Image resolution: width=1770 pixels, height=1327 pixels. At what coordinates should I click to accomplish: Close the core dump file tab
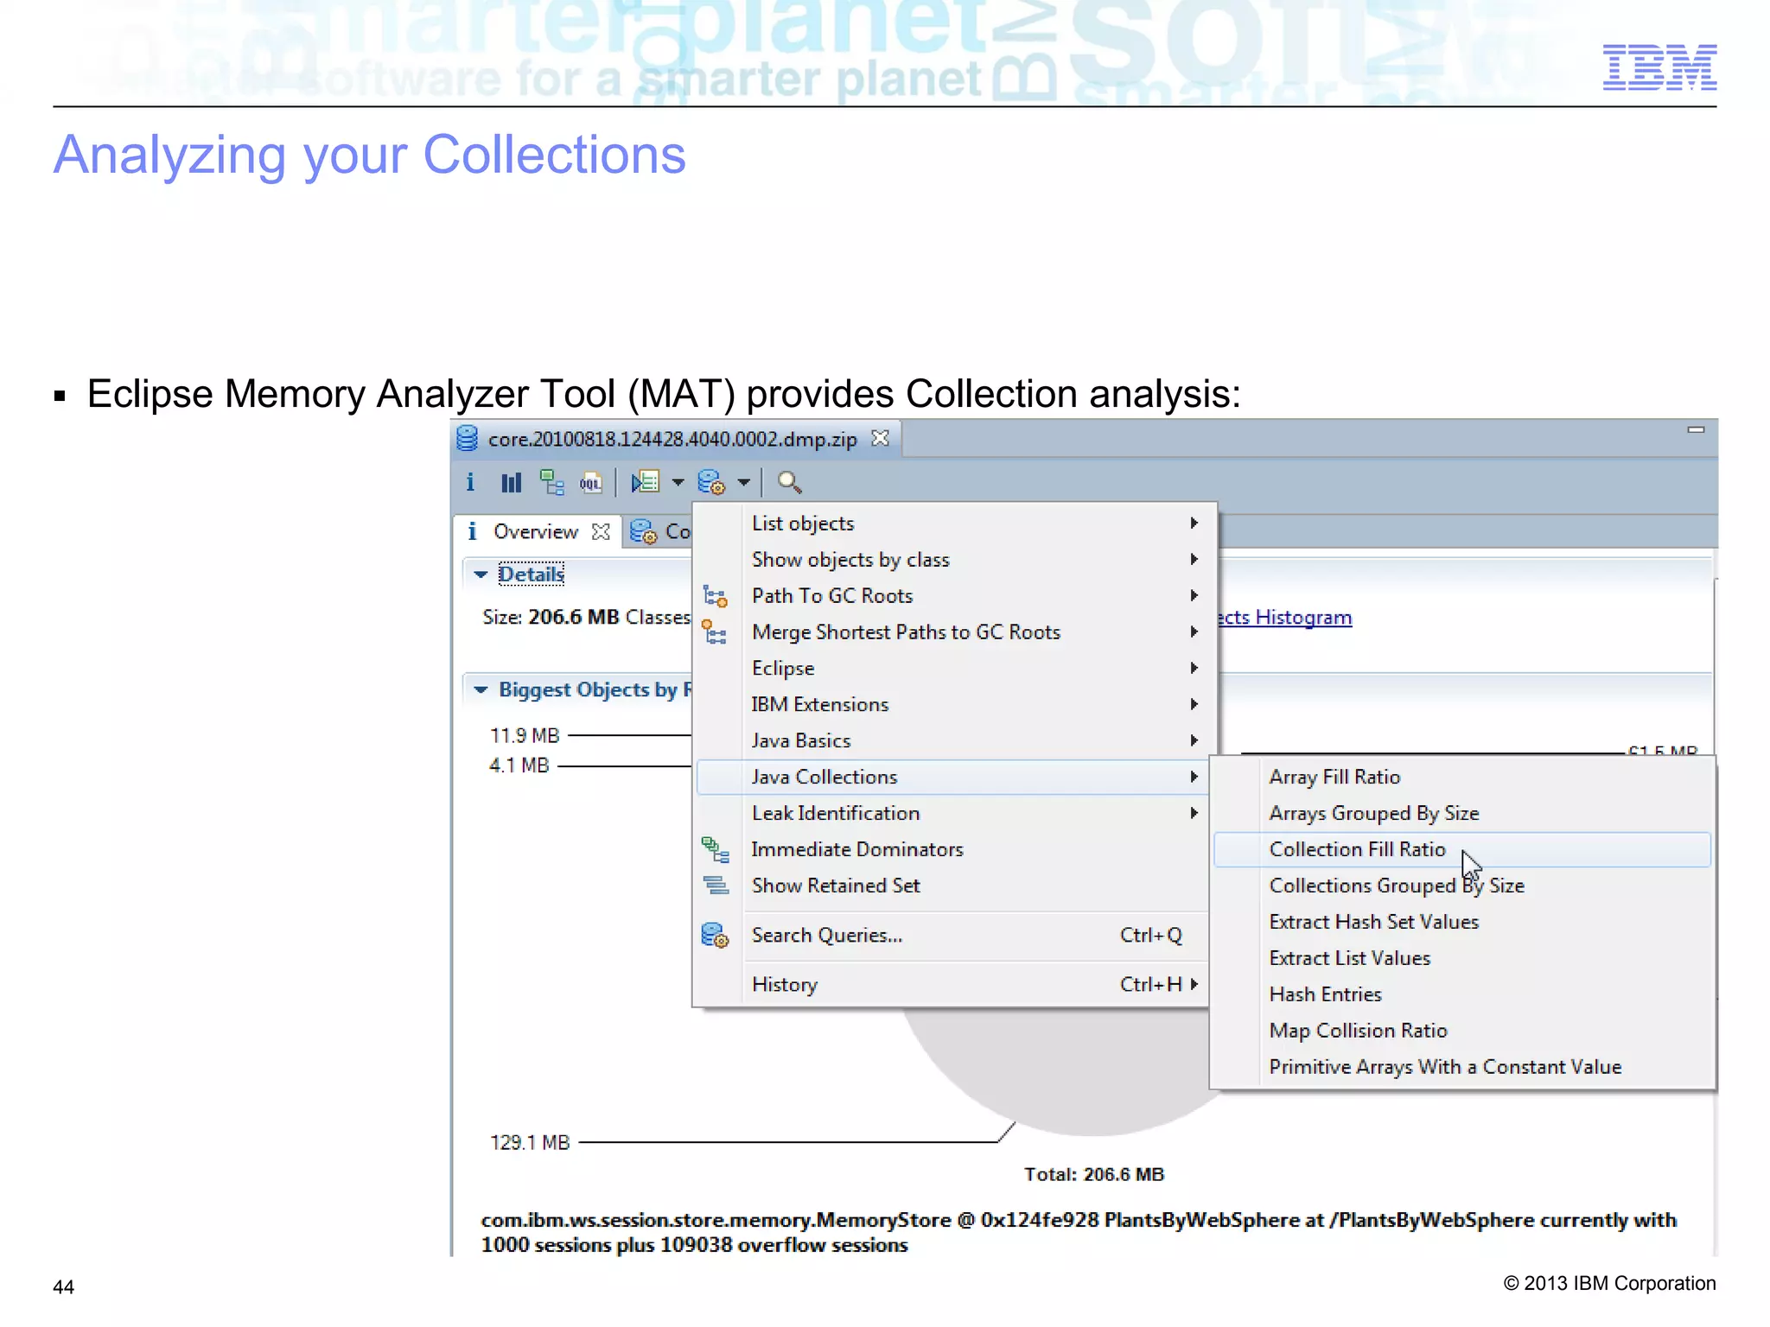click(880, 438)
